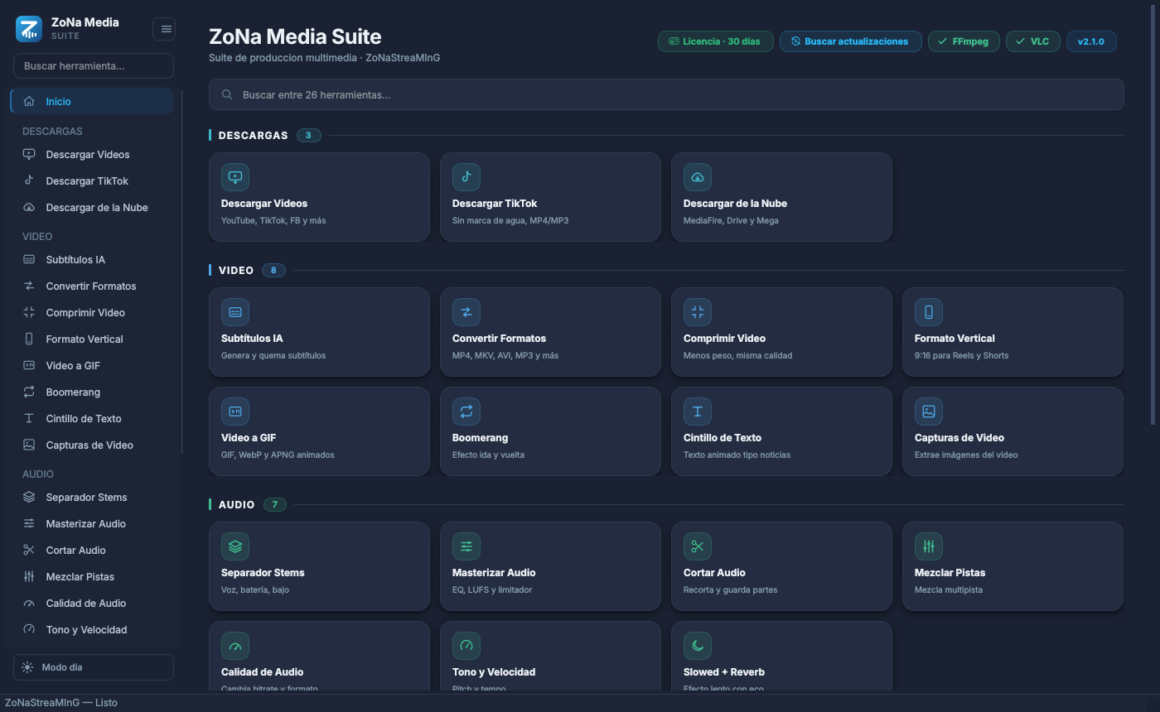Click the DESCARGAS section heading in main area
The height and width of the screenshot is (712, 1160).
coord(254,136)
